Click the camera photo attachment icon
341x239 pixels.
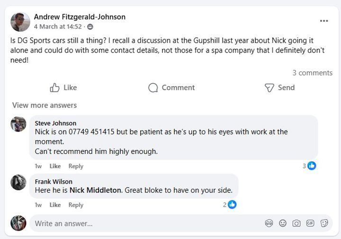(296, 223)
